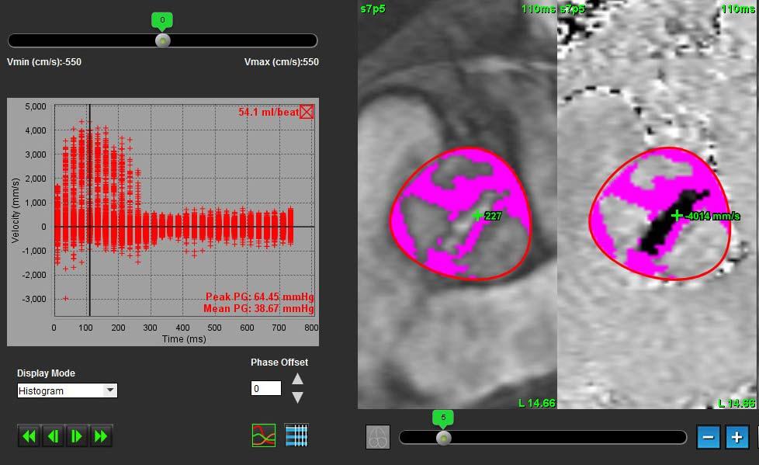The image size is (759, 465).
Task: Jump ahead with the double-right arrow button
Action: 101,436
